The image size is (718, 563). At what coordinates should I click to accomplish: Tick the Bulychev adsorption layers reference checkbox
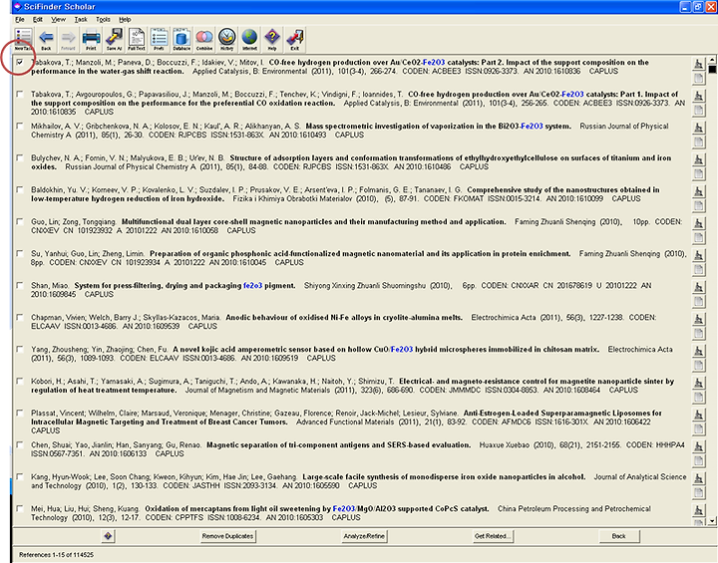coord(20,157)
